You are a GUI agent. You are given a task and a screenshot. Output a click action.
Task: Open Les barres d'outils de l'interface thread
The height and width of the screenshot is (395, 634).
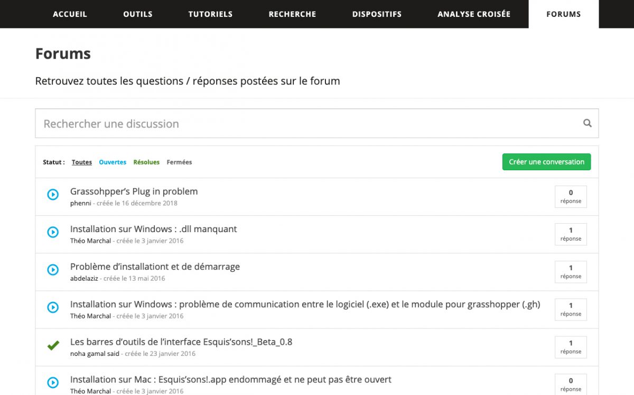pyautogui.click(x=181, y=342)
